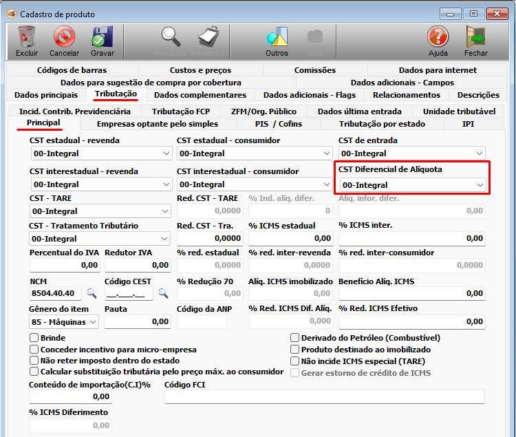Switch to the Custos e preços tab
The height and width of the screenshot is (437, 516).
tap(200, 70)
